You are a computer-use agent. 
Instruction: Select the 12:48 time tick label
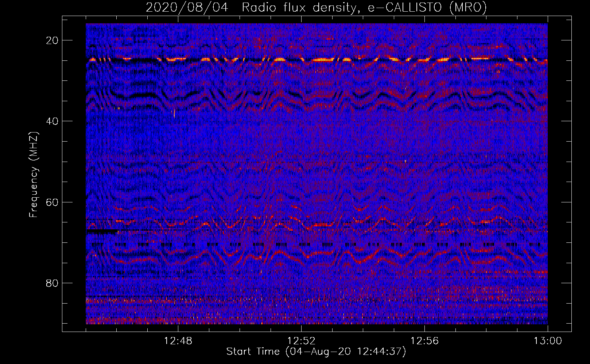(178, 341)
